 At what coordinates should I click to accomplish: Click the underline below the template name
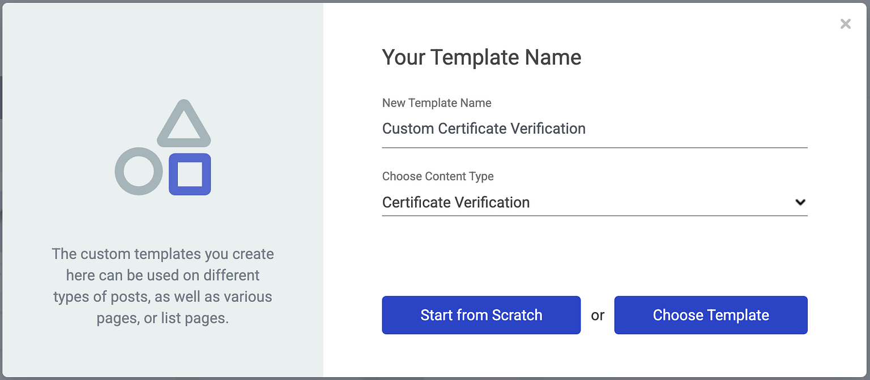(x=595, y=147)
